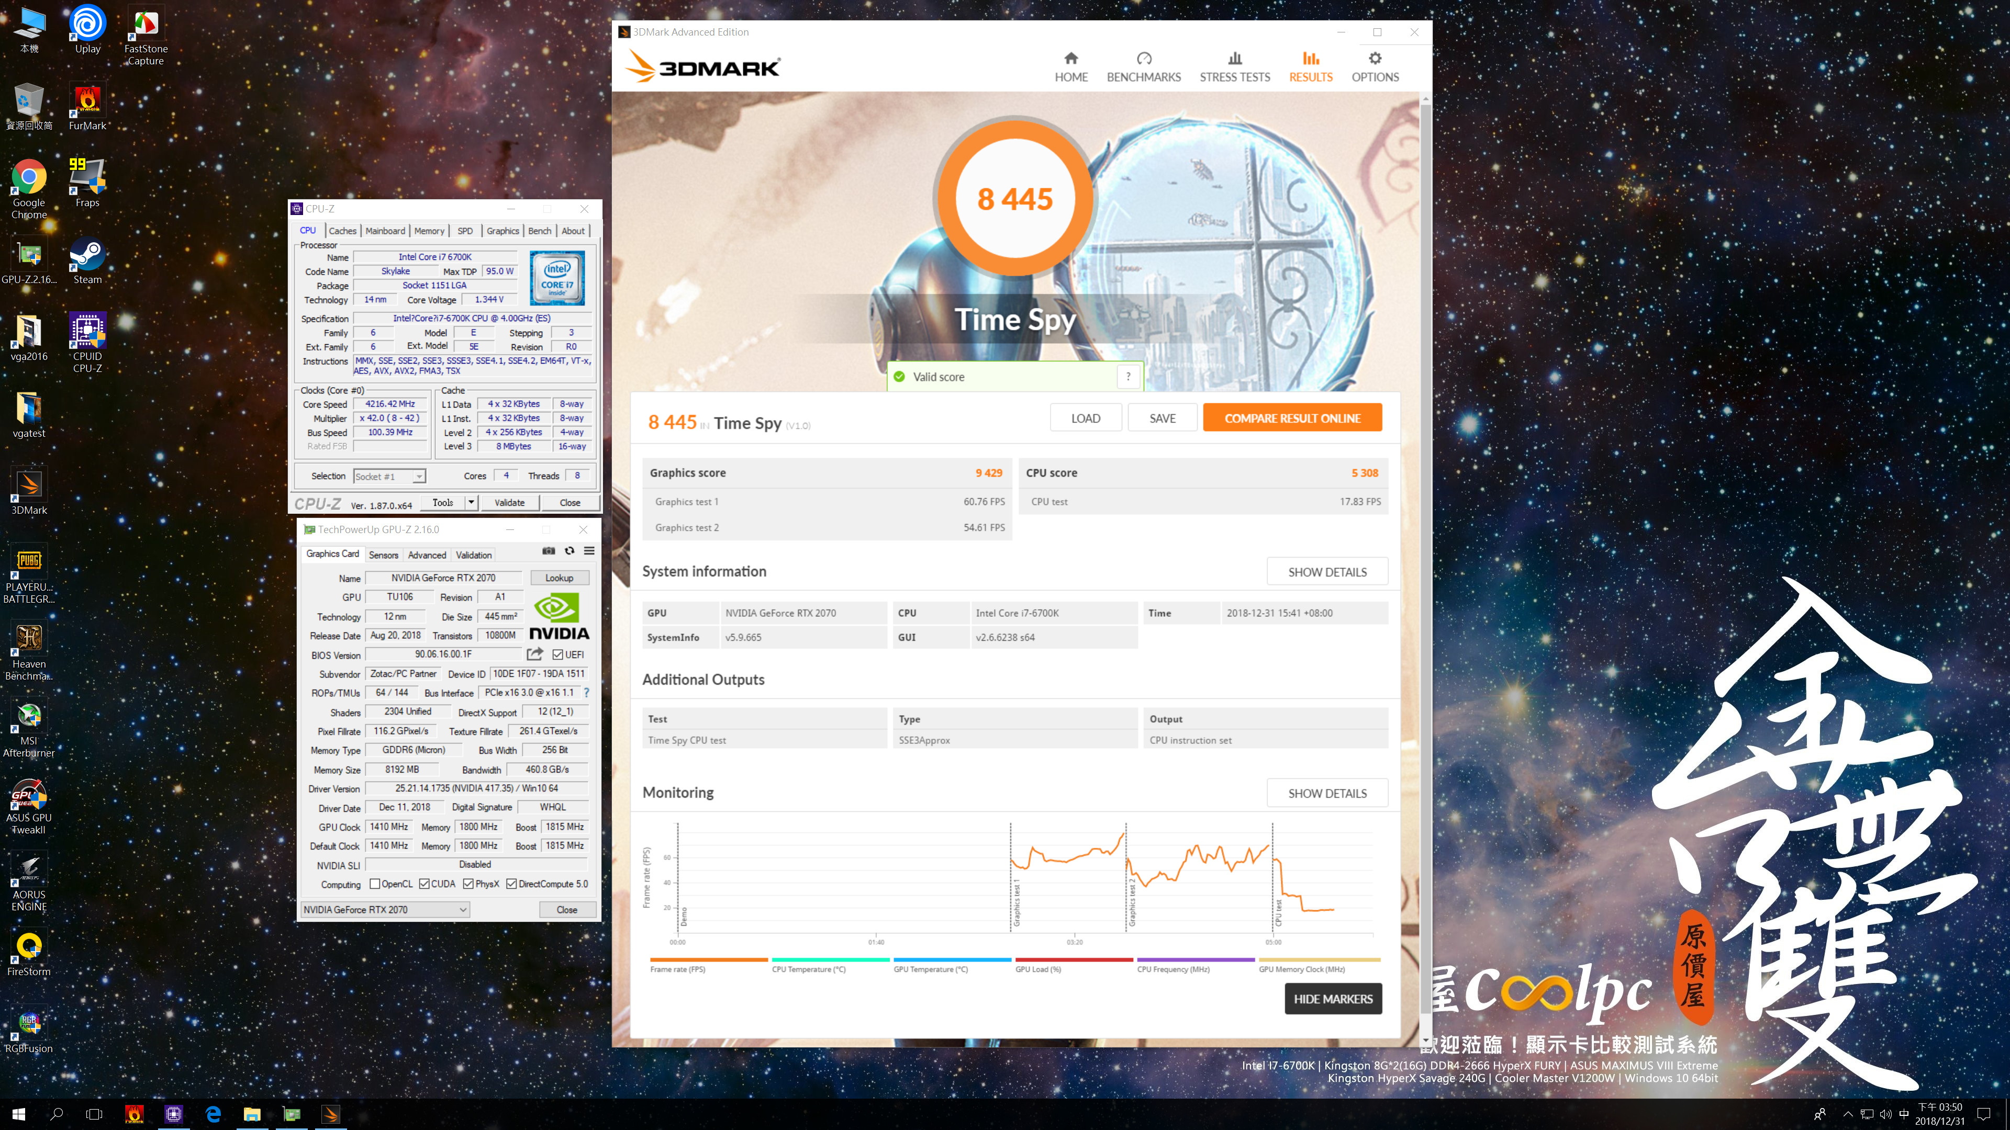
Task: Open 3DMark desktop shortcut
Action: [x=29, y=491]
